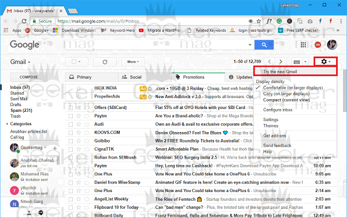The width and height of the screenshot is (347, 218).
Task: Click the red notification circle icon
Action: point(318,45)
